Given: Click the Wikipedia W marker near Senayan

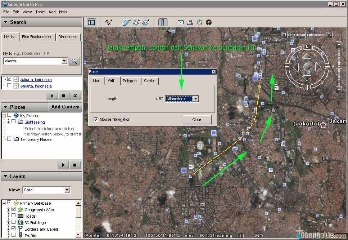Looking at the screenshot, I should tap(200, 146).
